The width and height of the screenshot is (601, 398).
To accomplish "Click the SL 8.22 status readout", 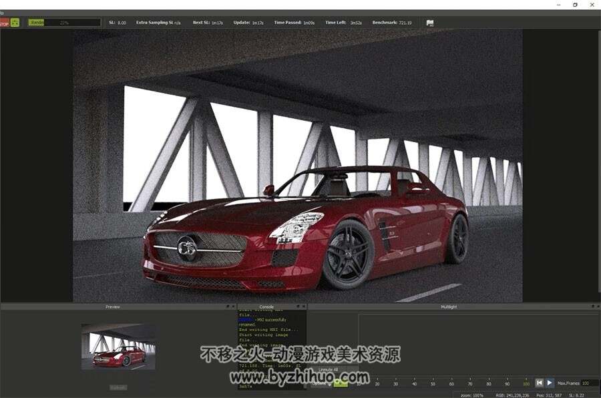I will point(576,395).
